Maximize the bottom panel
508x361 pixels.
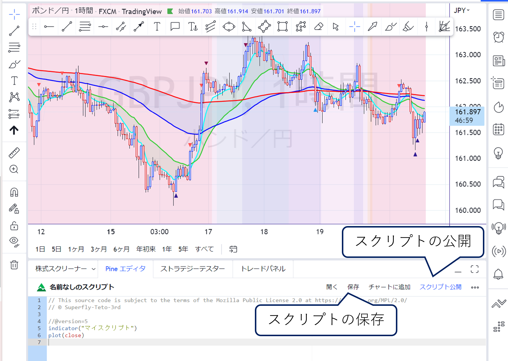tap(475, 269)
